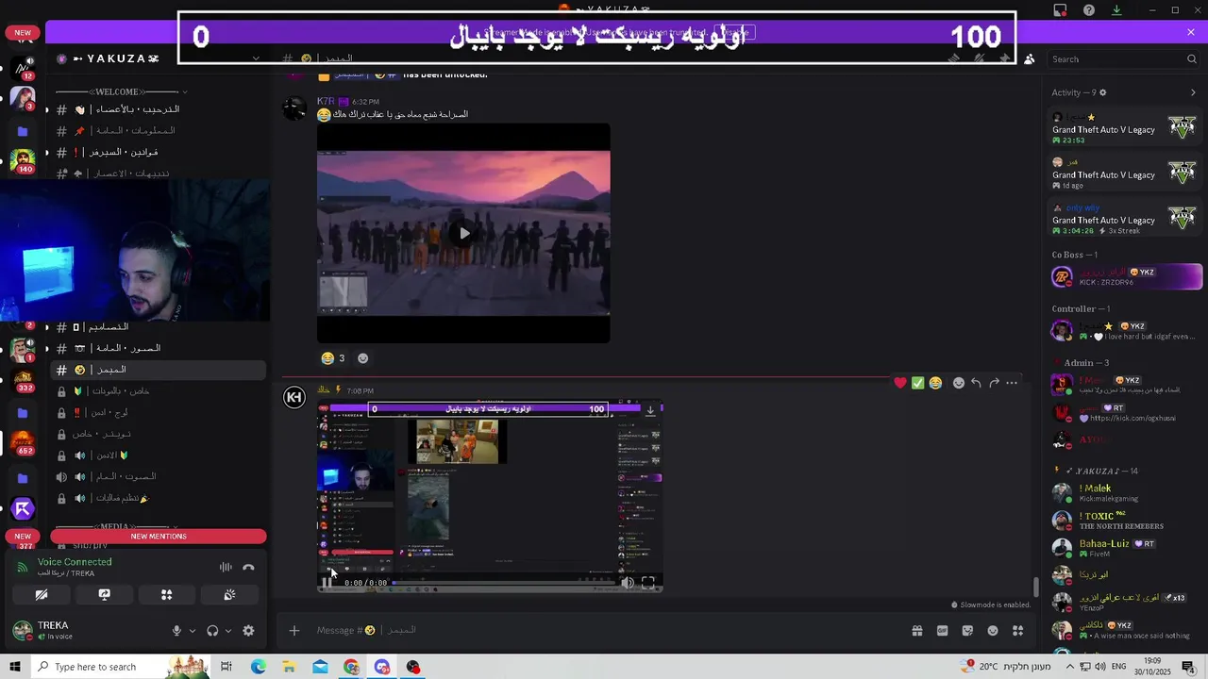
Task: Open K7R message author name
Action: coord(326,101)
